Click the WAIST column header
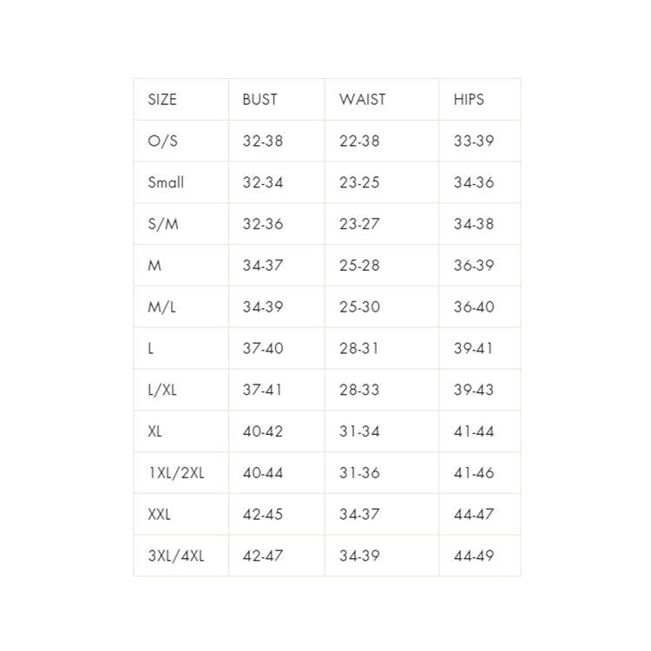 coord(362,100)
